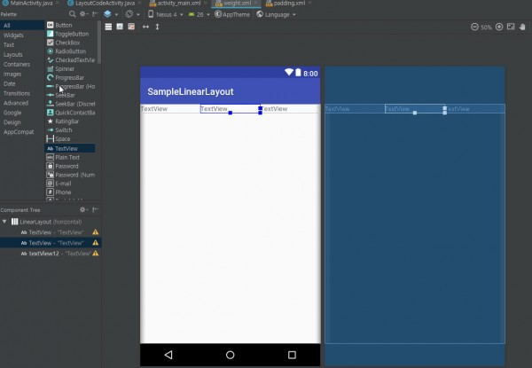Pick RadioButton from the palette

71,51
